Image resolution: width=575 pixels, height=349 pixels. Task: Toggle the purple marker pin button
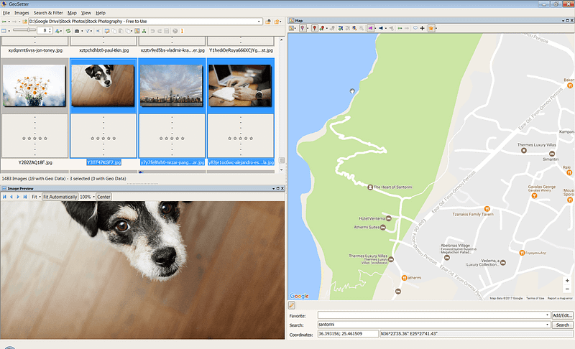click(303, 28)
